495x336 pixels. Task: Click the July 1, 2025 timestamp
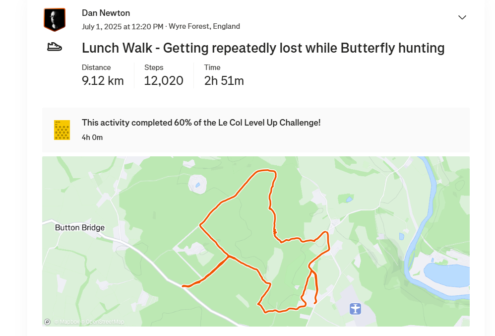(123, 26)
